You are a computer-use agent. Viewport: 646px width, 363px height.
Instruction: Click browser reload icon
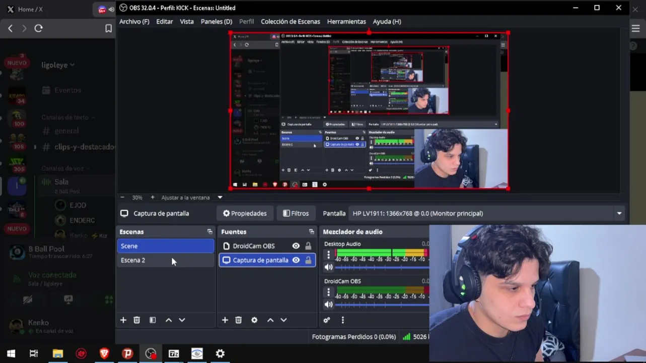coord(38,29)
